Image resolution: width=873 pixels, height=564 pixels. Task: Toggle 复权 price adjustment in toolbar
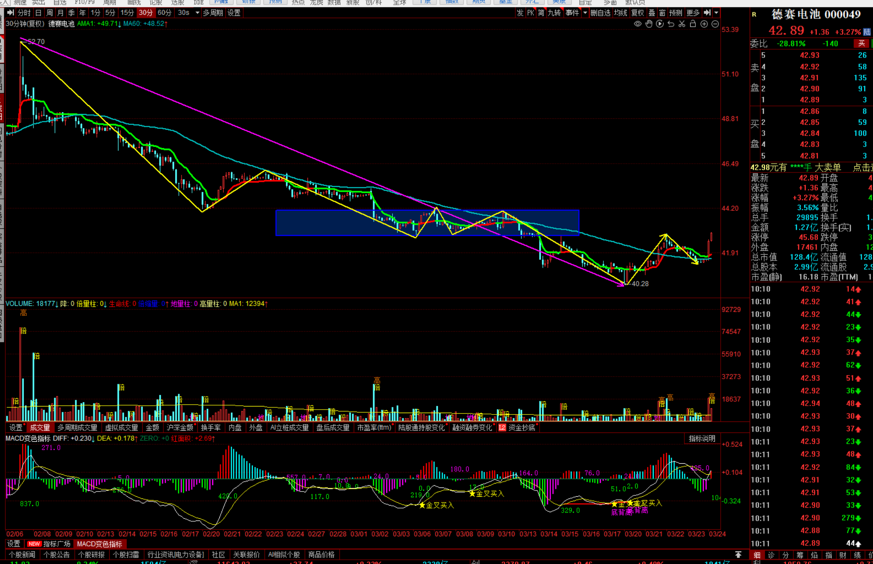(637, 13)
